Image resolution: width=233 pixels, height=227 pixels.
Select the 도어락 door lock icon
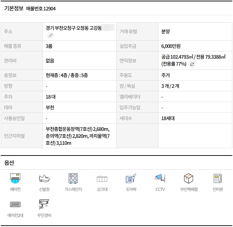coord(131,179)
